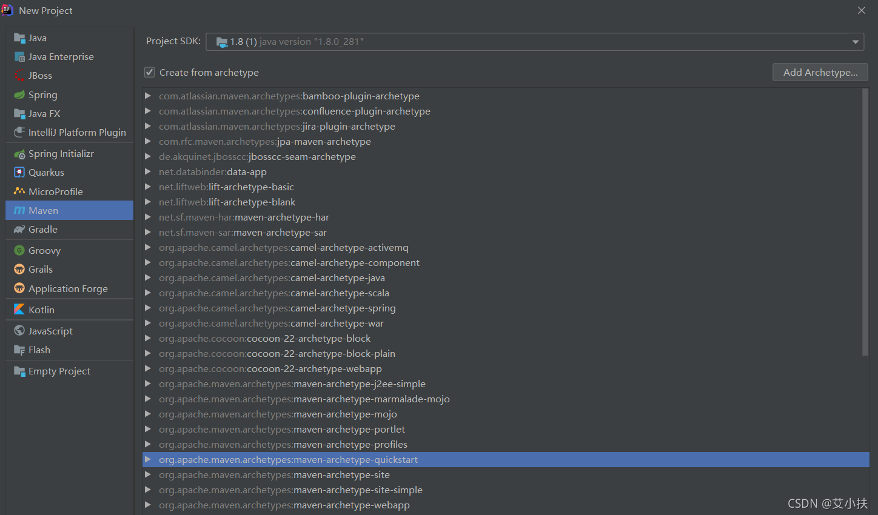878x515 pixels.
Task: Click the Java project type icon
Action: [x=19, y=38]
